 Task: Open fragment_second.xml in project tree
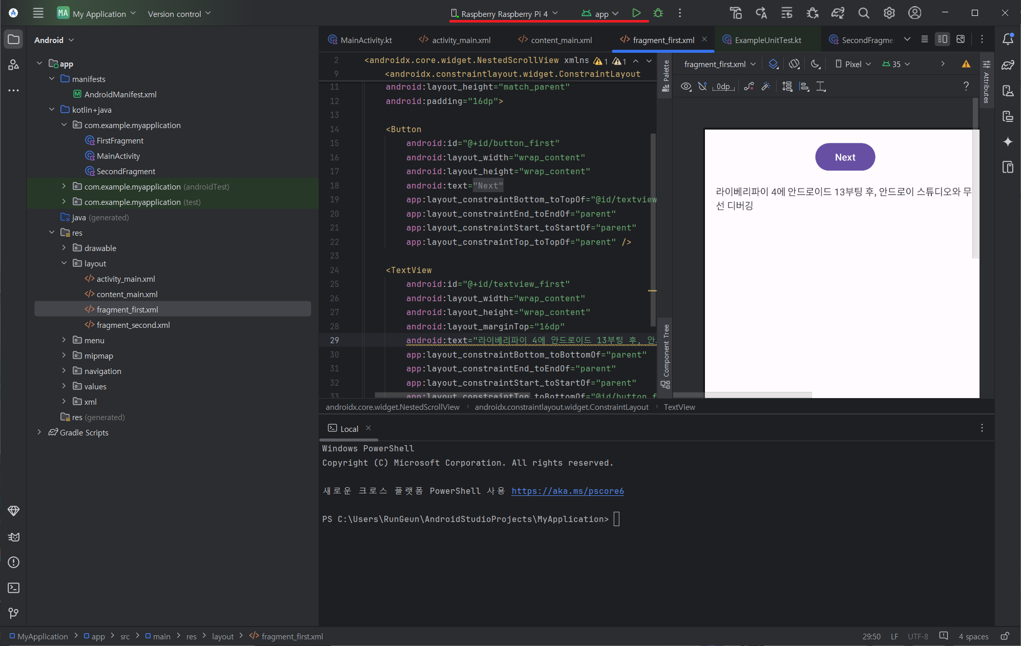[x=133, y=325]
